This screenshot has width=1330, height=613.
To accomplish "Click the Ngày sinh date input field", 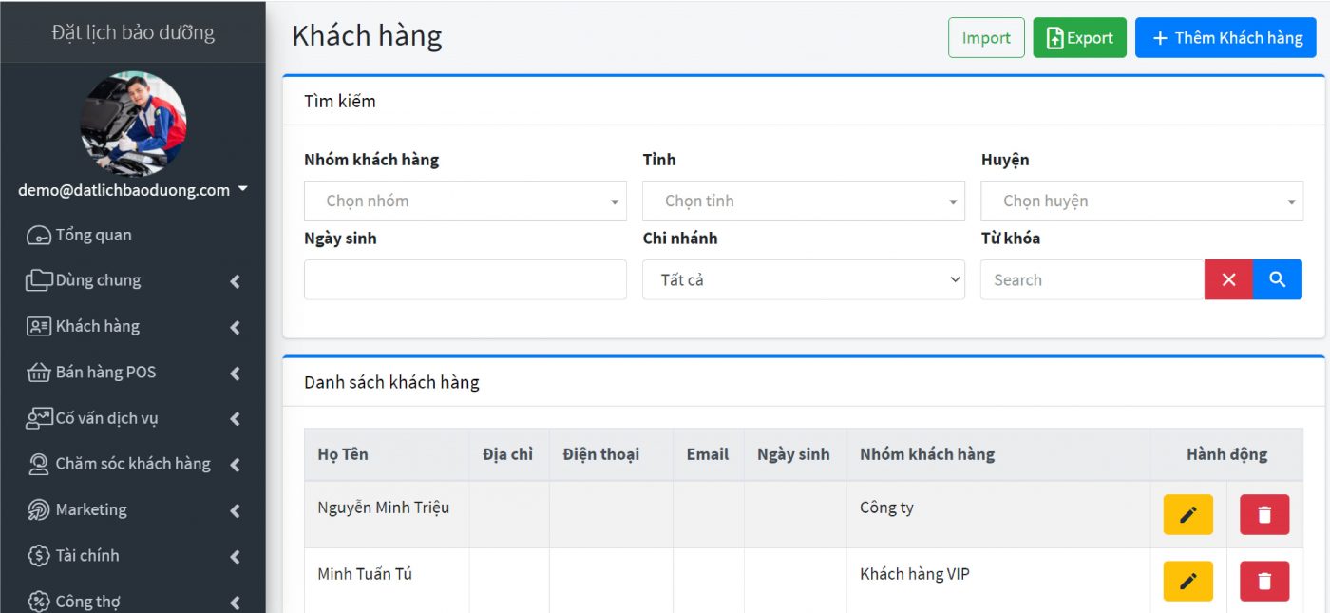I will pyautogui.click(x=465, y=279).
